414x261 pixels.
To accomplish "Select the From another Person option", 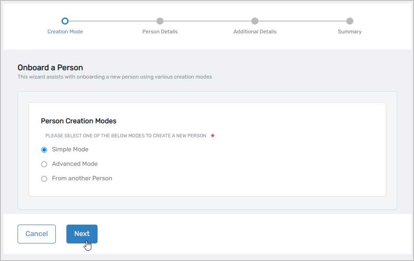I will tap(44, 178).
